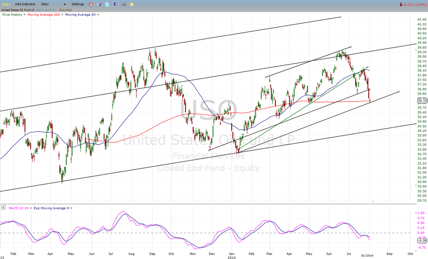The height and width of the screenshot is (259, 428).
Task: Open the Settings menu
Action: [x=78, y=4]
